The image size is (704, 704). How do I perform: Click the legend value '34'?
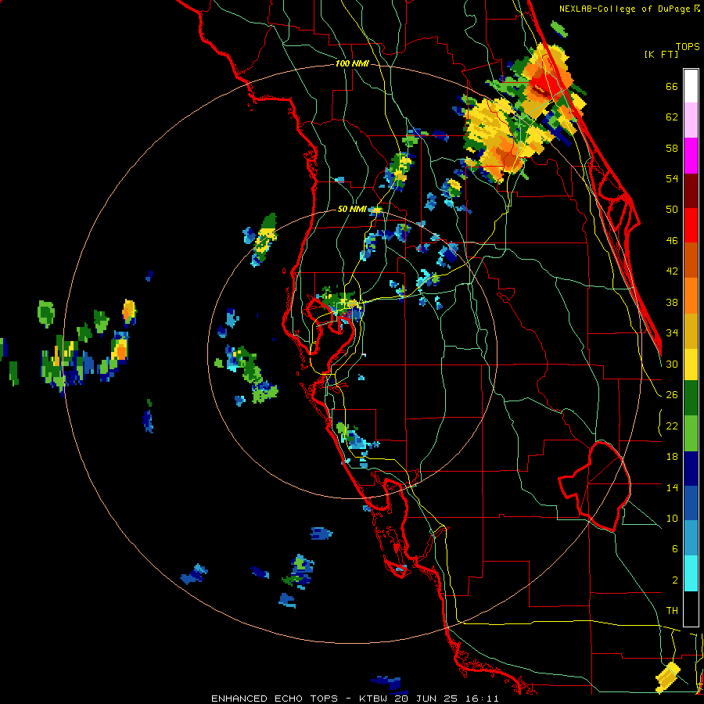(x=672, y=333)
